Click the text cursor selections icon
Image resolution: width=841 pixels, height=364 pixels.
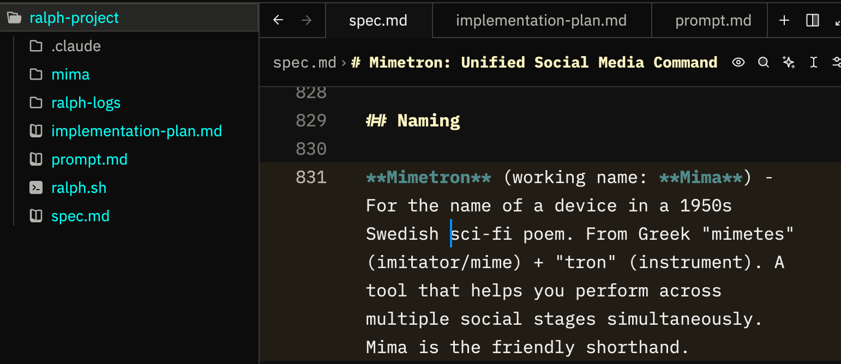click(813, 63)
